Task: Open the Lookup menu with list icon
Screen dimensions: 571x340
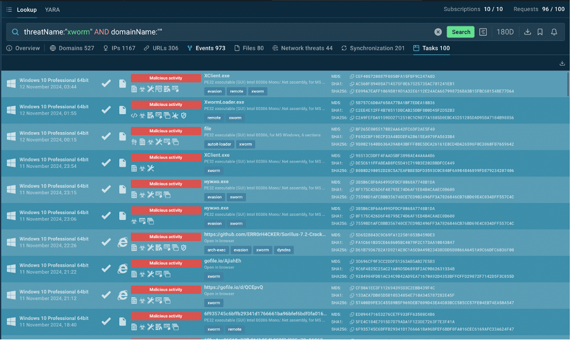Action: coord(22,9)
